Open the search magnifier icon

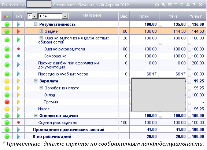pyautogui.click(x=164, y=5)
